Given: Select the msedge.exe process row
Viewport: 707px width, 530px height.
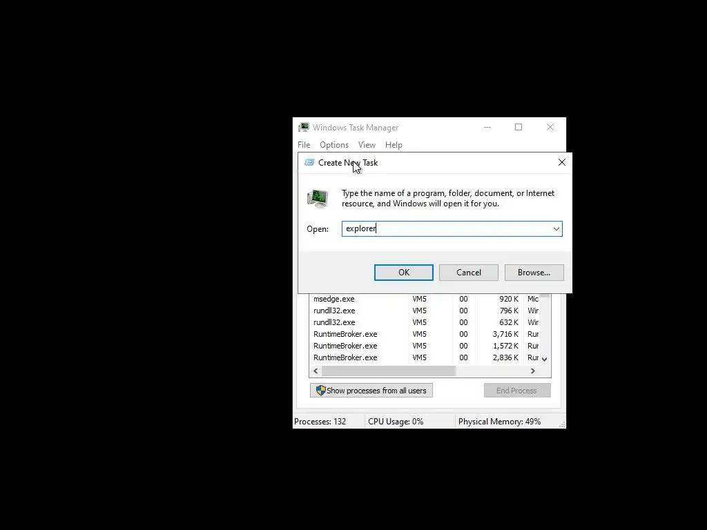Looking at the screenshot, I should click(424, 299).
